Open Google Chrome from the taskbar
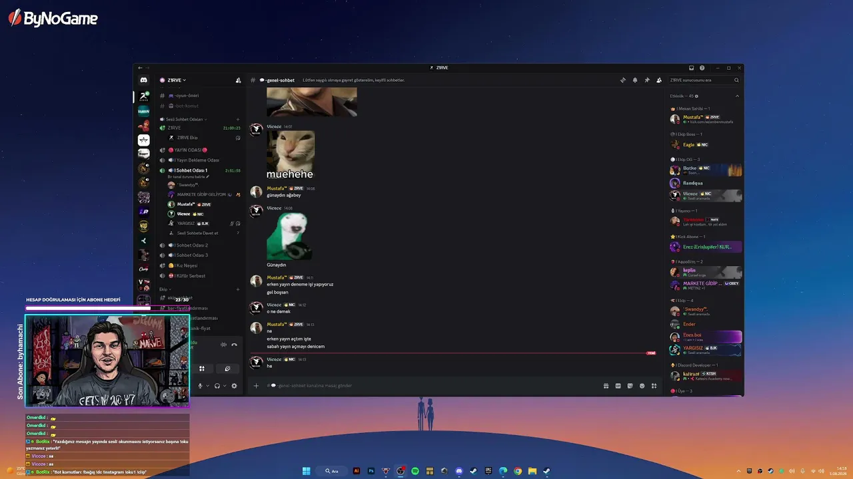Viewport: 853px width, 479px height. click(x=518, y=471)
